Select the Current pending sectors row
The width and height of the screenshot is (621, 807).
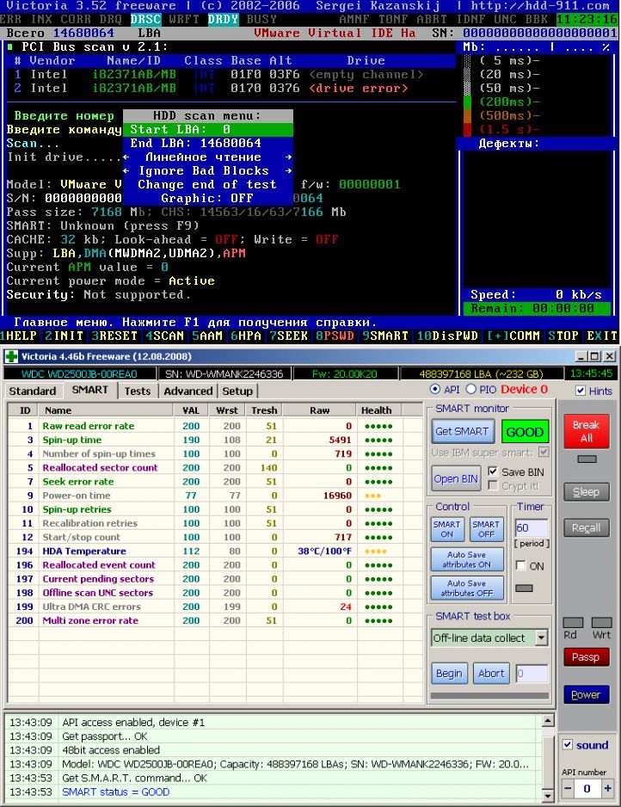pos(215,578)
